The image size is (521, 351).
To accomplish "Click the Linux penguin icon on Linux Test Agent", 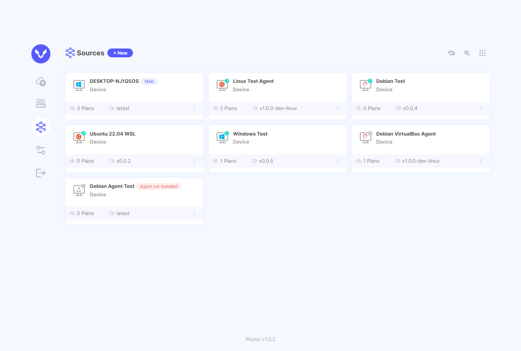I will tap(222, 85).
